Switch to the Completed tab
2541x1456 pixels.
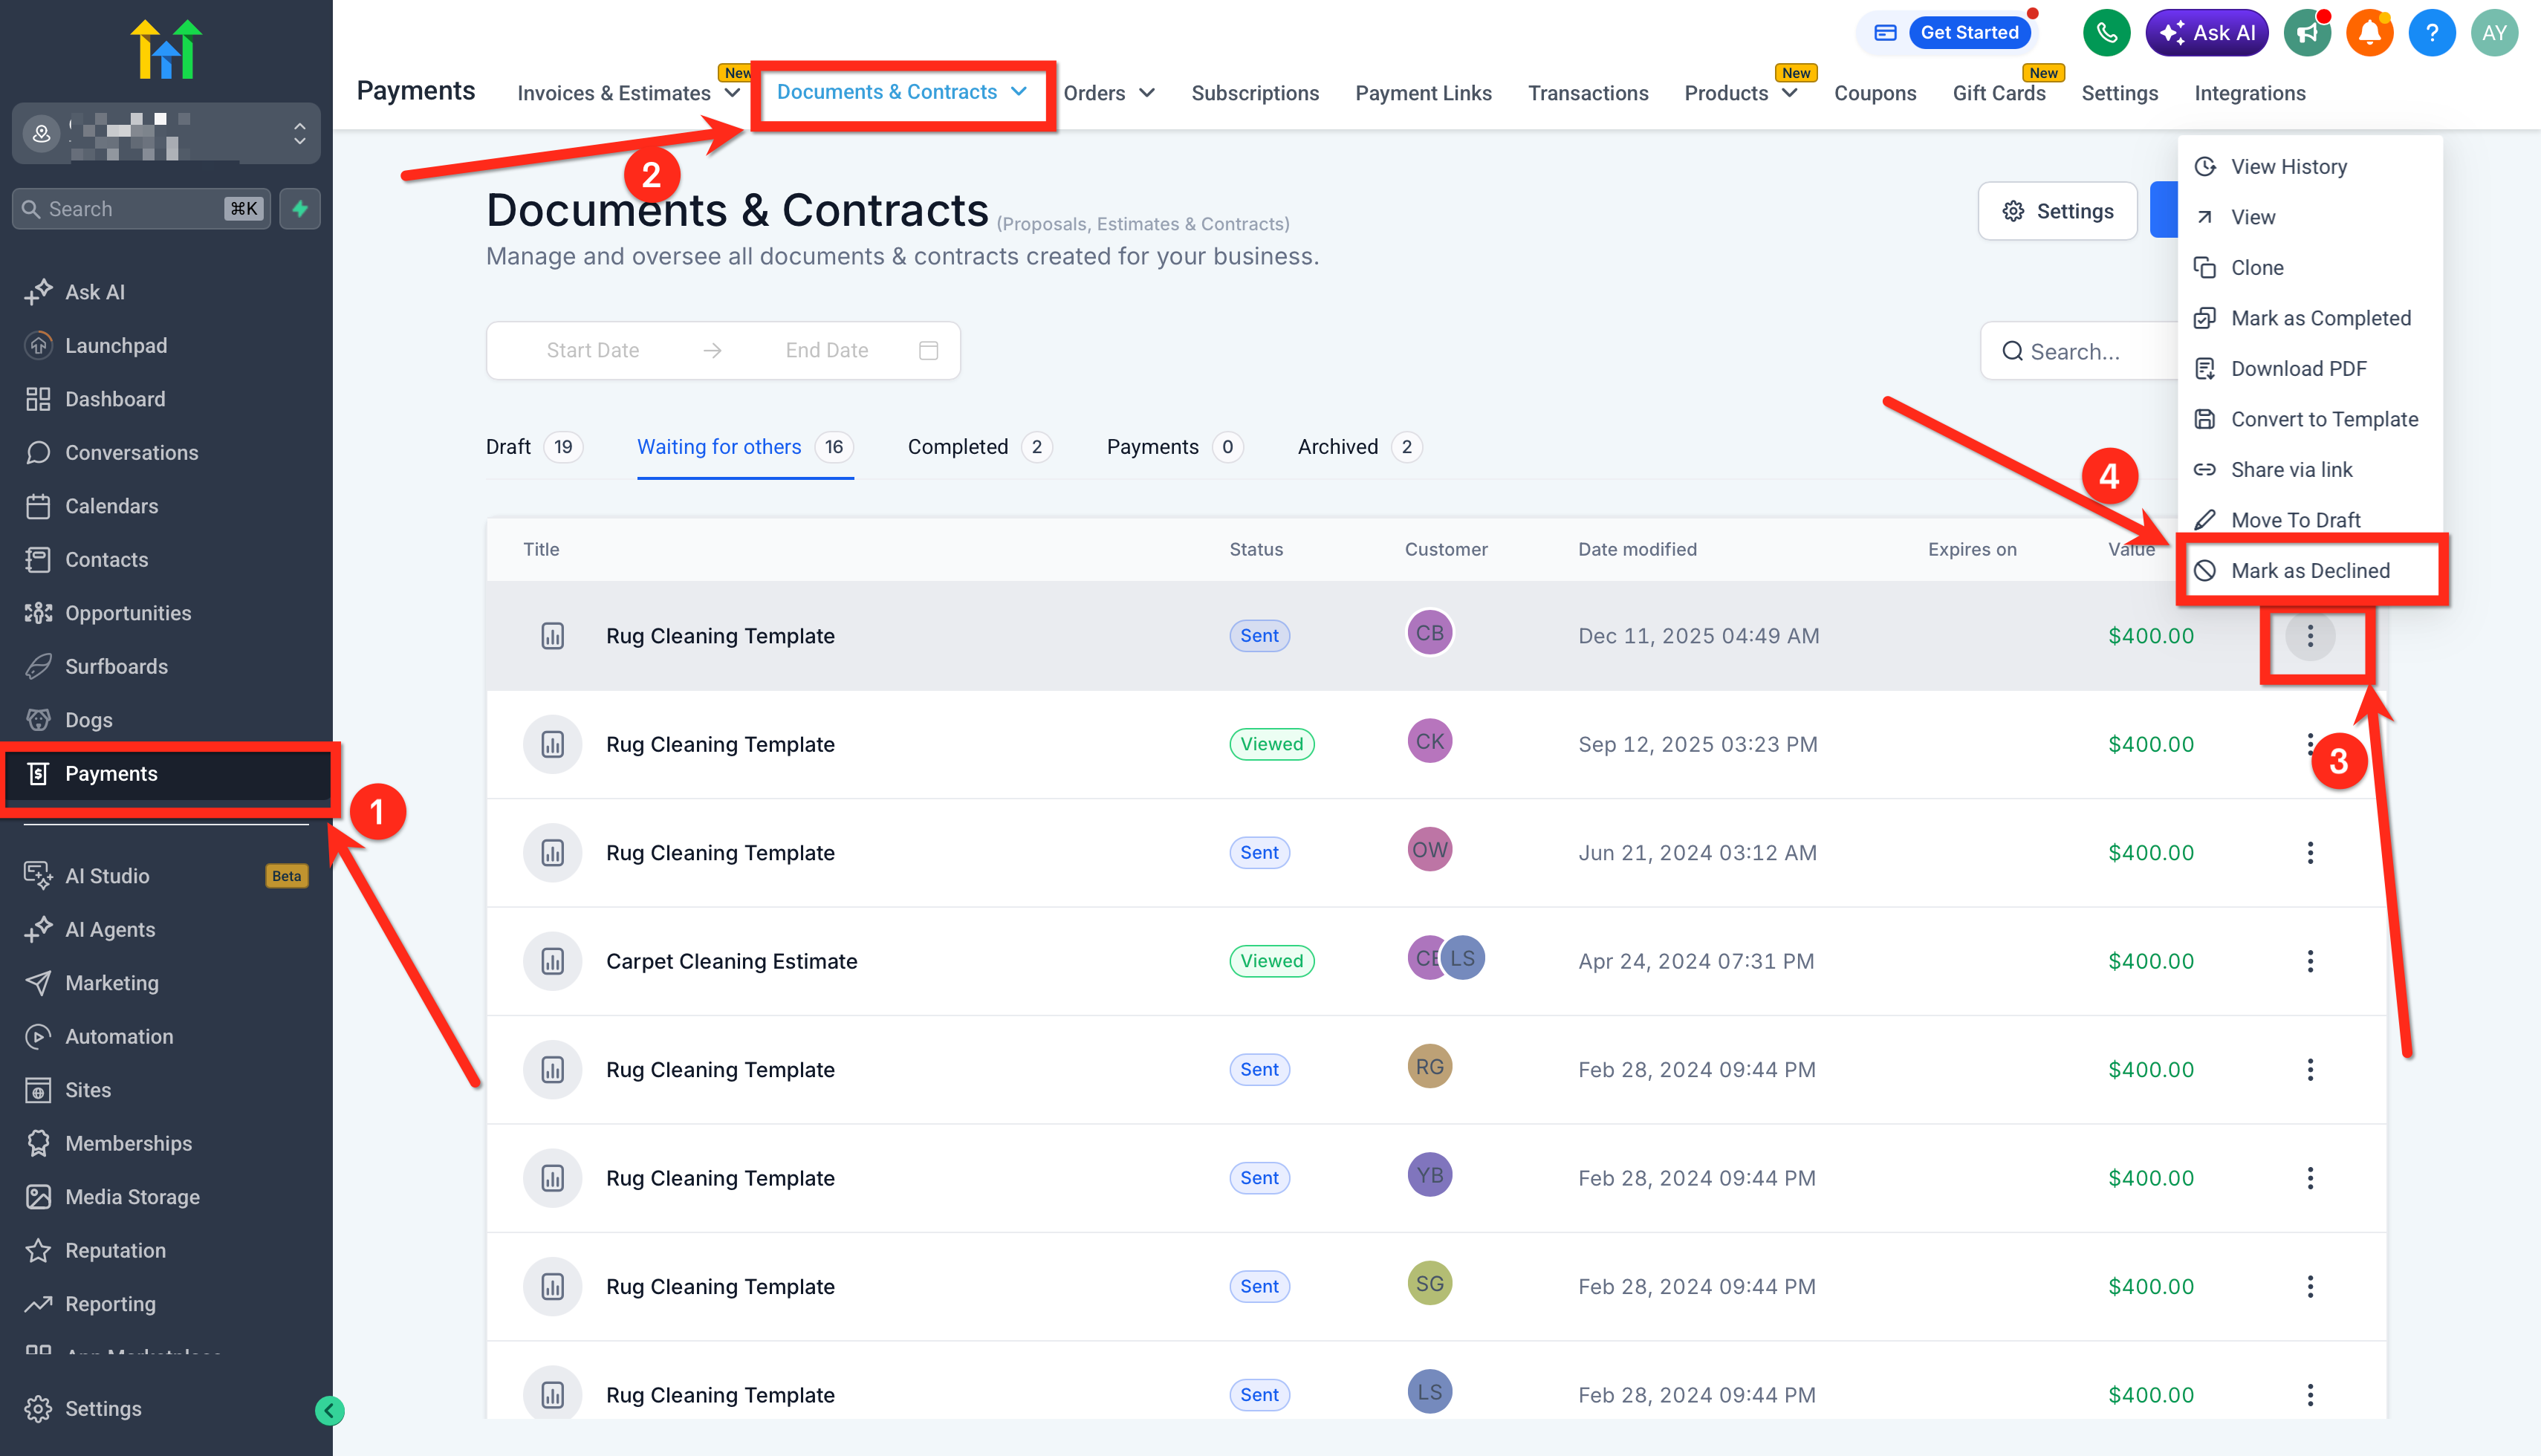tap(957, 447)
